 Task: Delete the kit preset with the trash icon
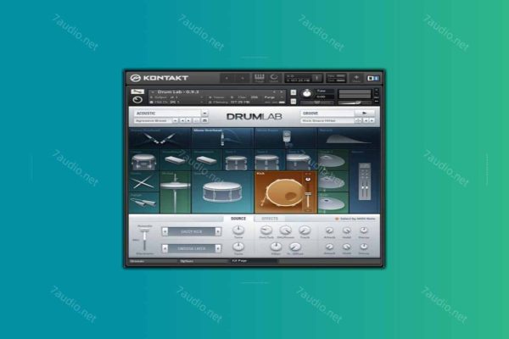(197, 120)
